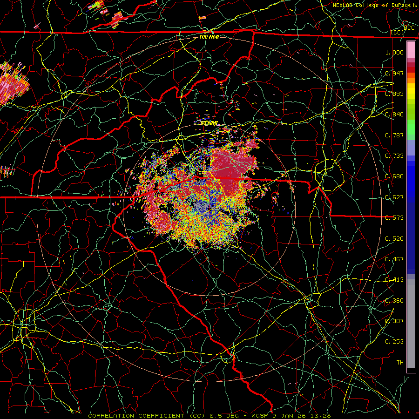
Task: Click the 50 NMI range ring label
Action: point(209,123)
